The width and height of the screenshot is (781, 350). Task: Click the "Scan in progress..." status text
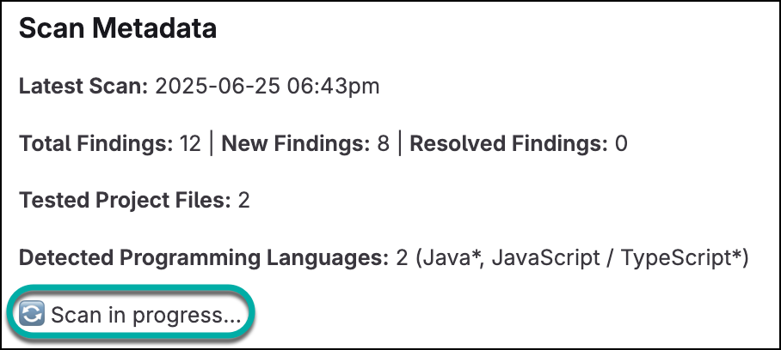click(145, 315)
